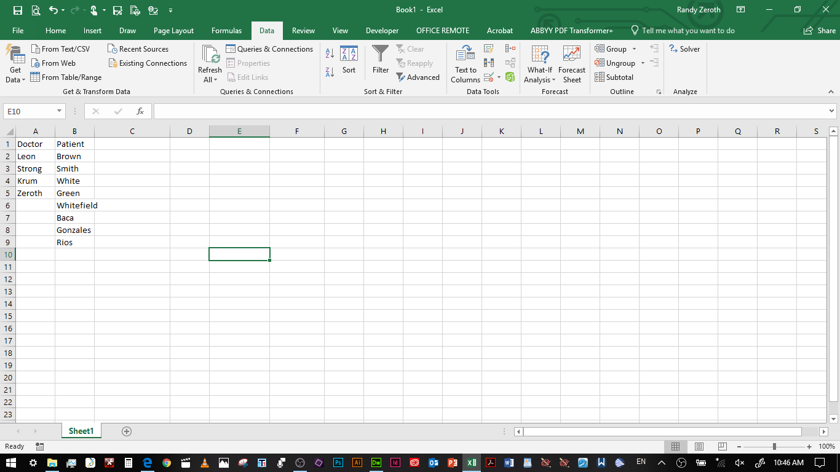840x472 pixels.
Task: Switch to the Formulas ribbon tab
Action: tap(226, 29)
